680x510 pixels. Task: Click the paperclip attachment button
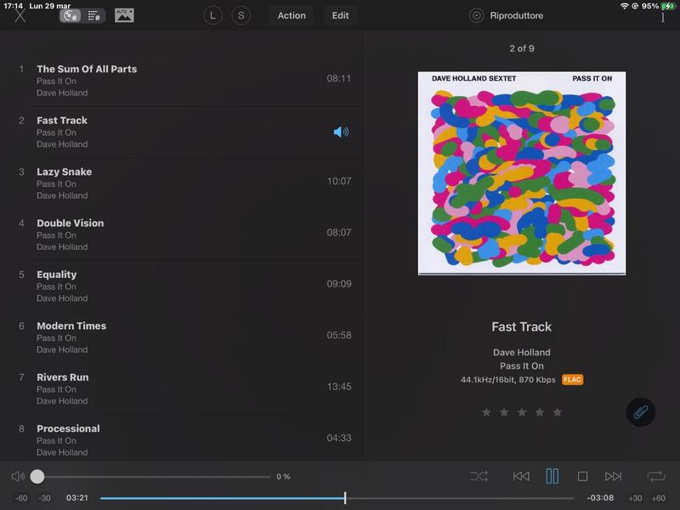click(640, 412)
